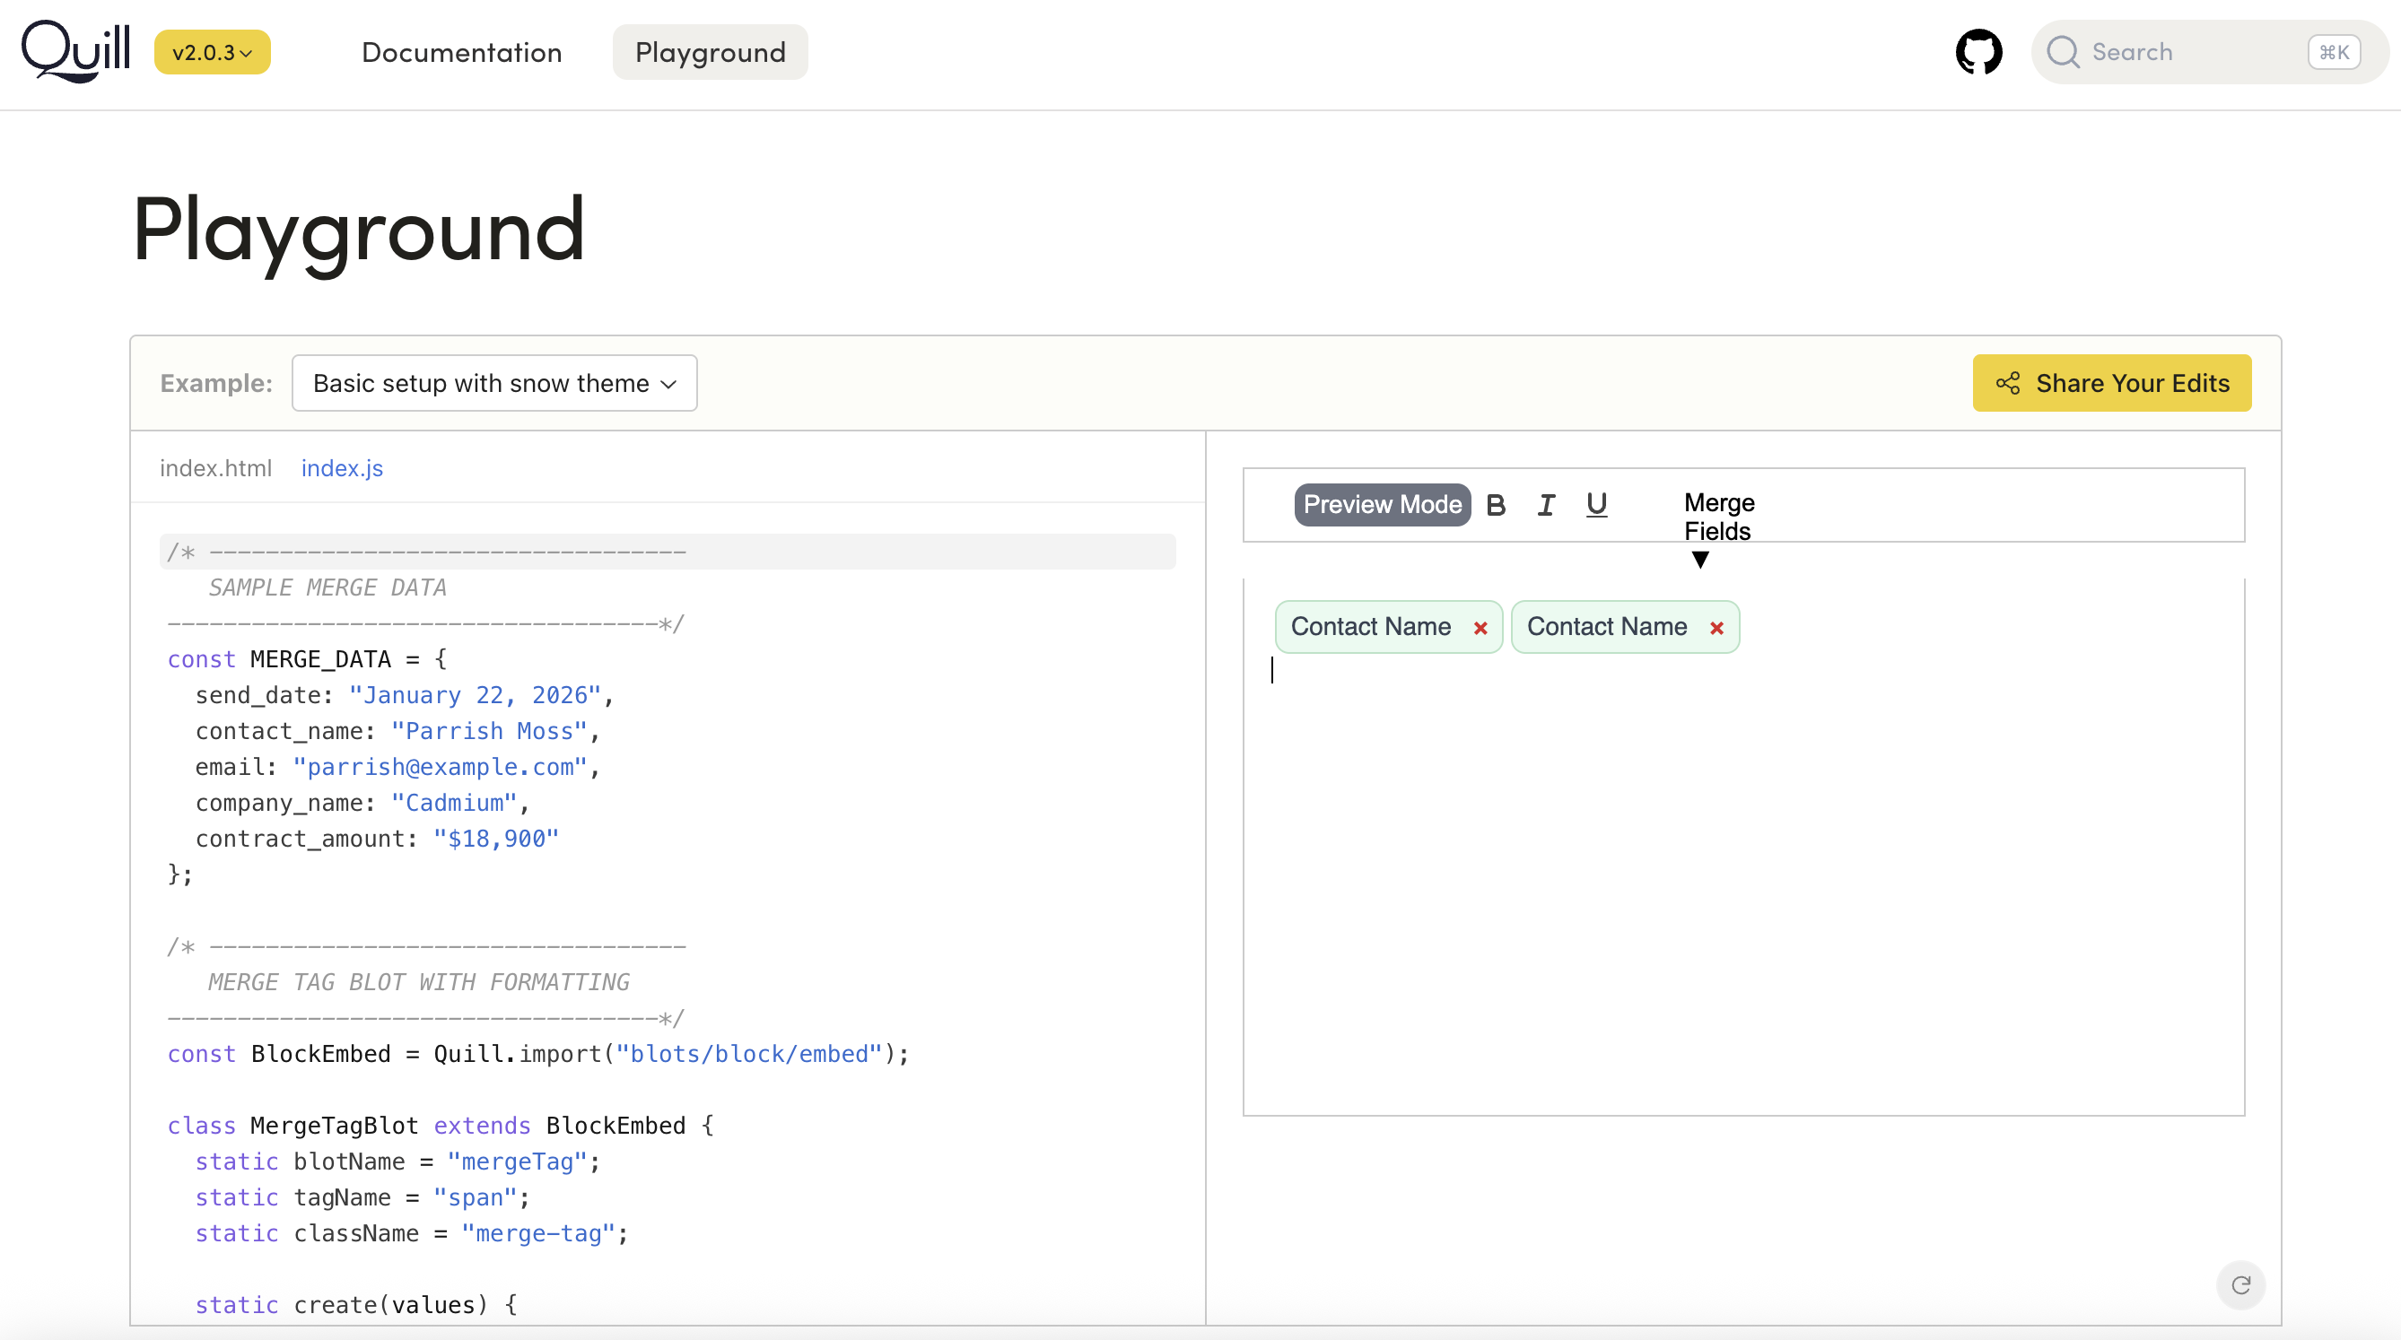Click the Share Your Edits button

(2111, 383)
